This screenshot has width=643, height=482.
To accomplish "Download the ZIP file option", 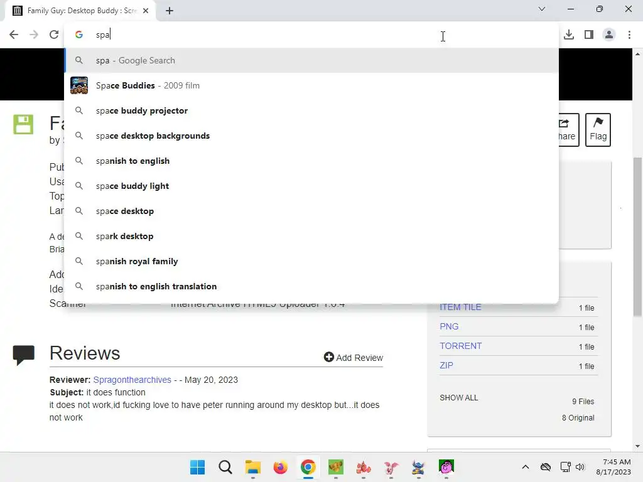I will click(446, 365).
